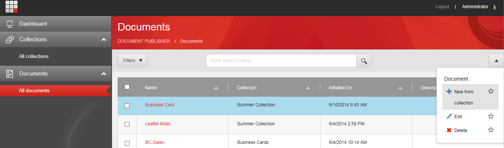
Task: Open the Leaflet Milan document link
Action: (x=158, y=124)
